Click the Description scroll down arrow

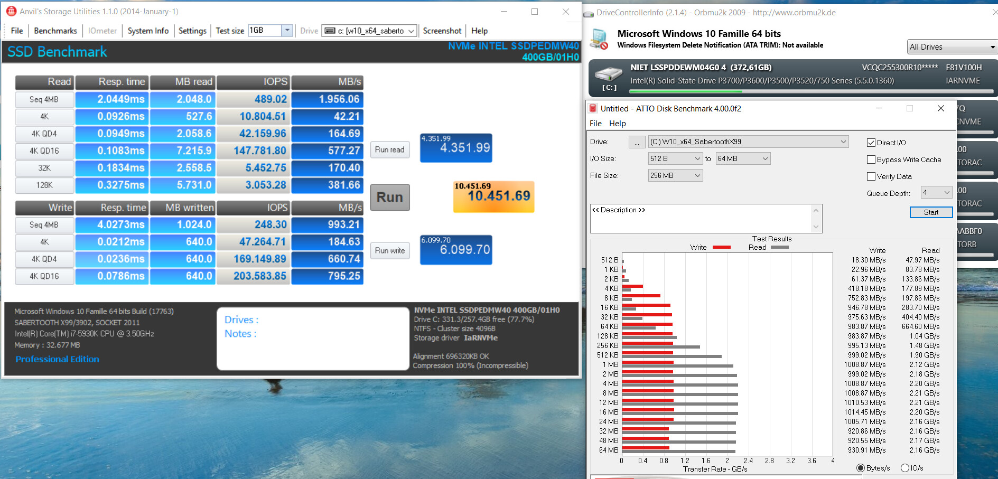pos(816,227)
